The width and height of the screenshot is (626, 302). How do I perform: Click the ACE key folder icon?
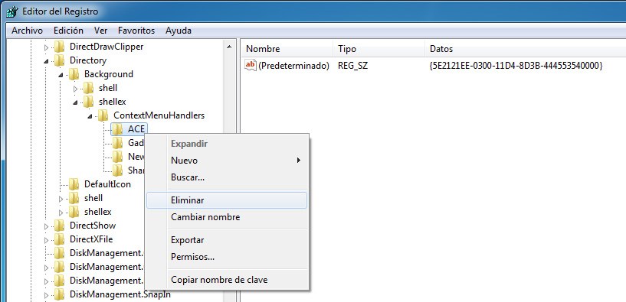pyautogui.click(x=117, y=129)
